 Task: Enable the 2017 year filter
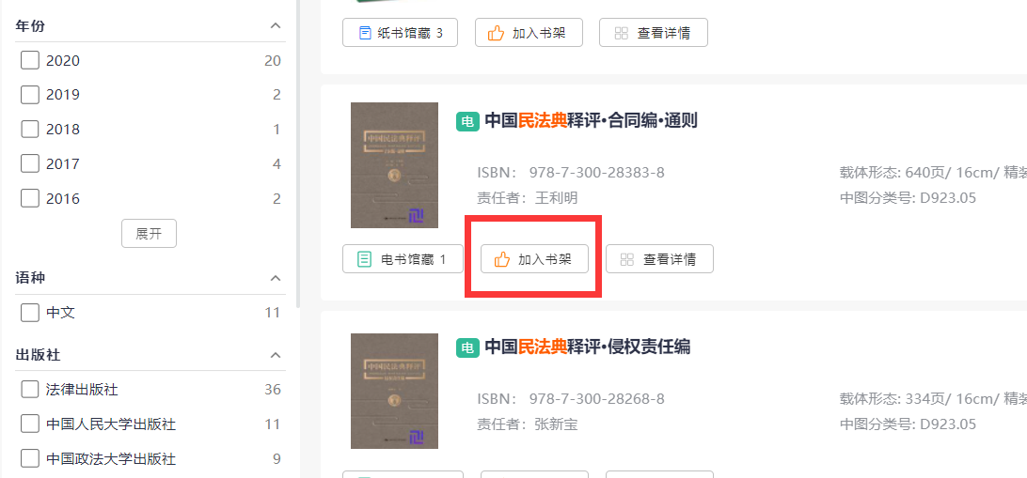coord(30,163)
